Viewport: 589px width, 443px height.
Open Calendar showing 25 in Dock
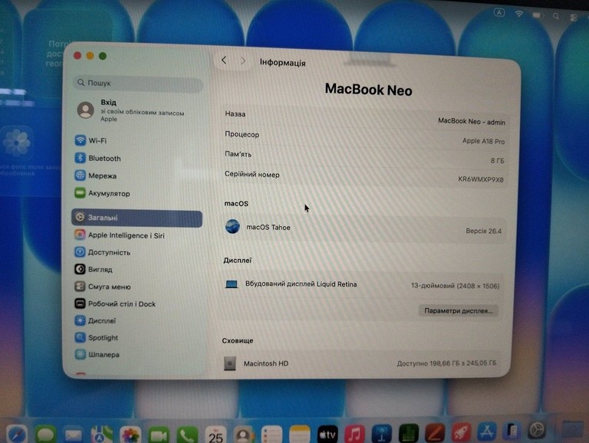point(216,435)
